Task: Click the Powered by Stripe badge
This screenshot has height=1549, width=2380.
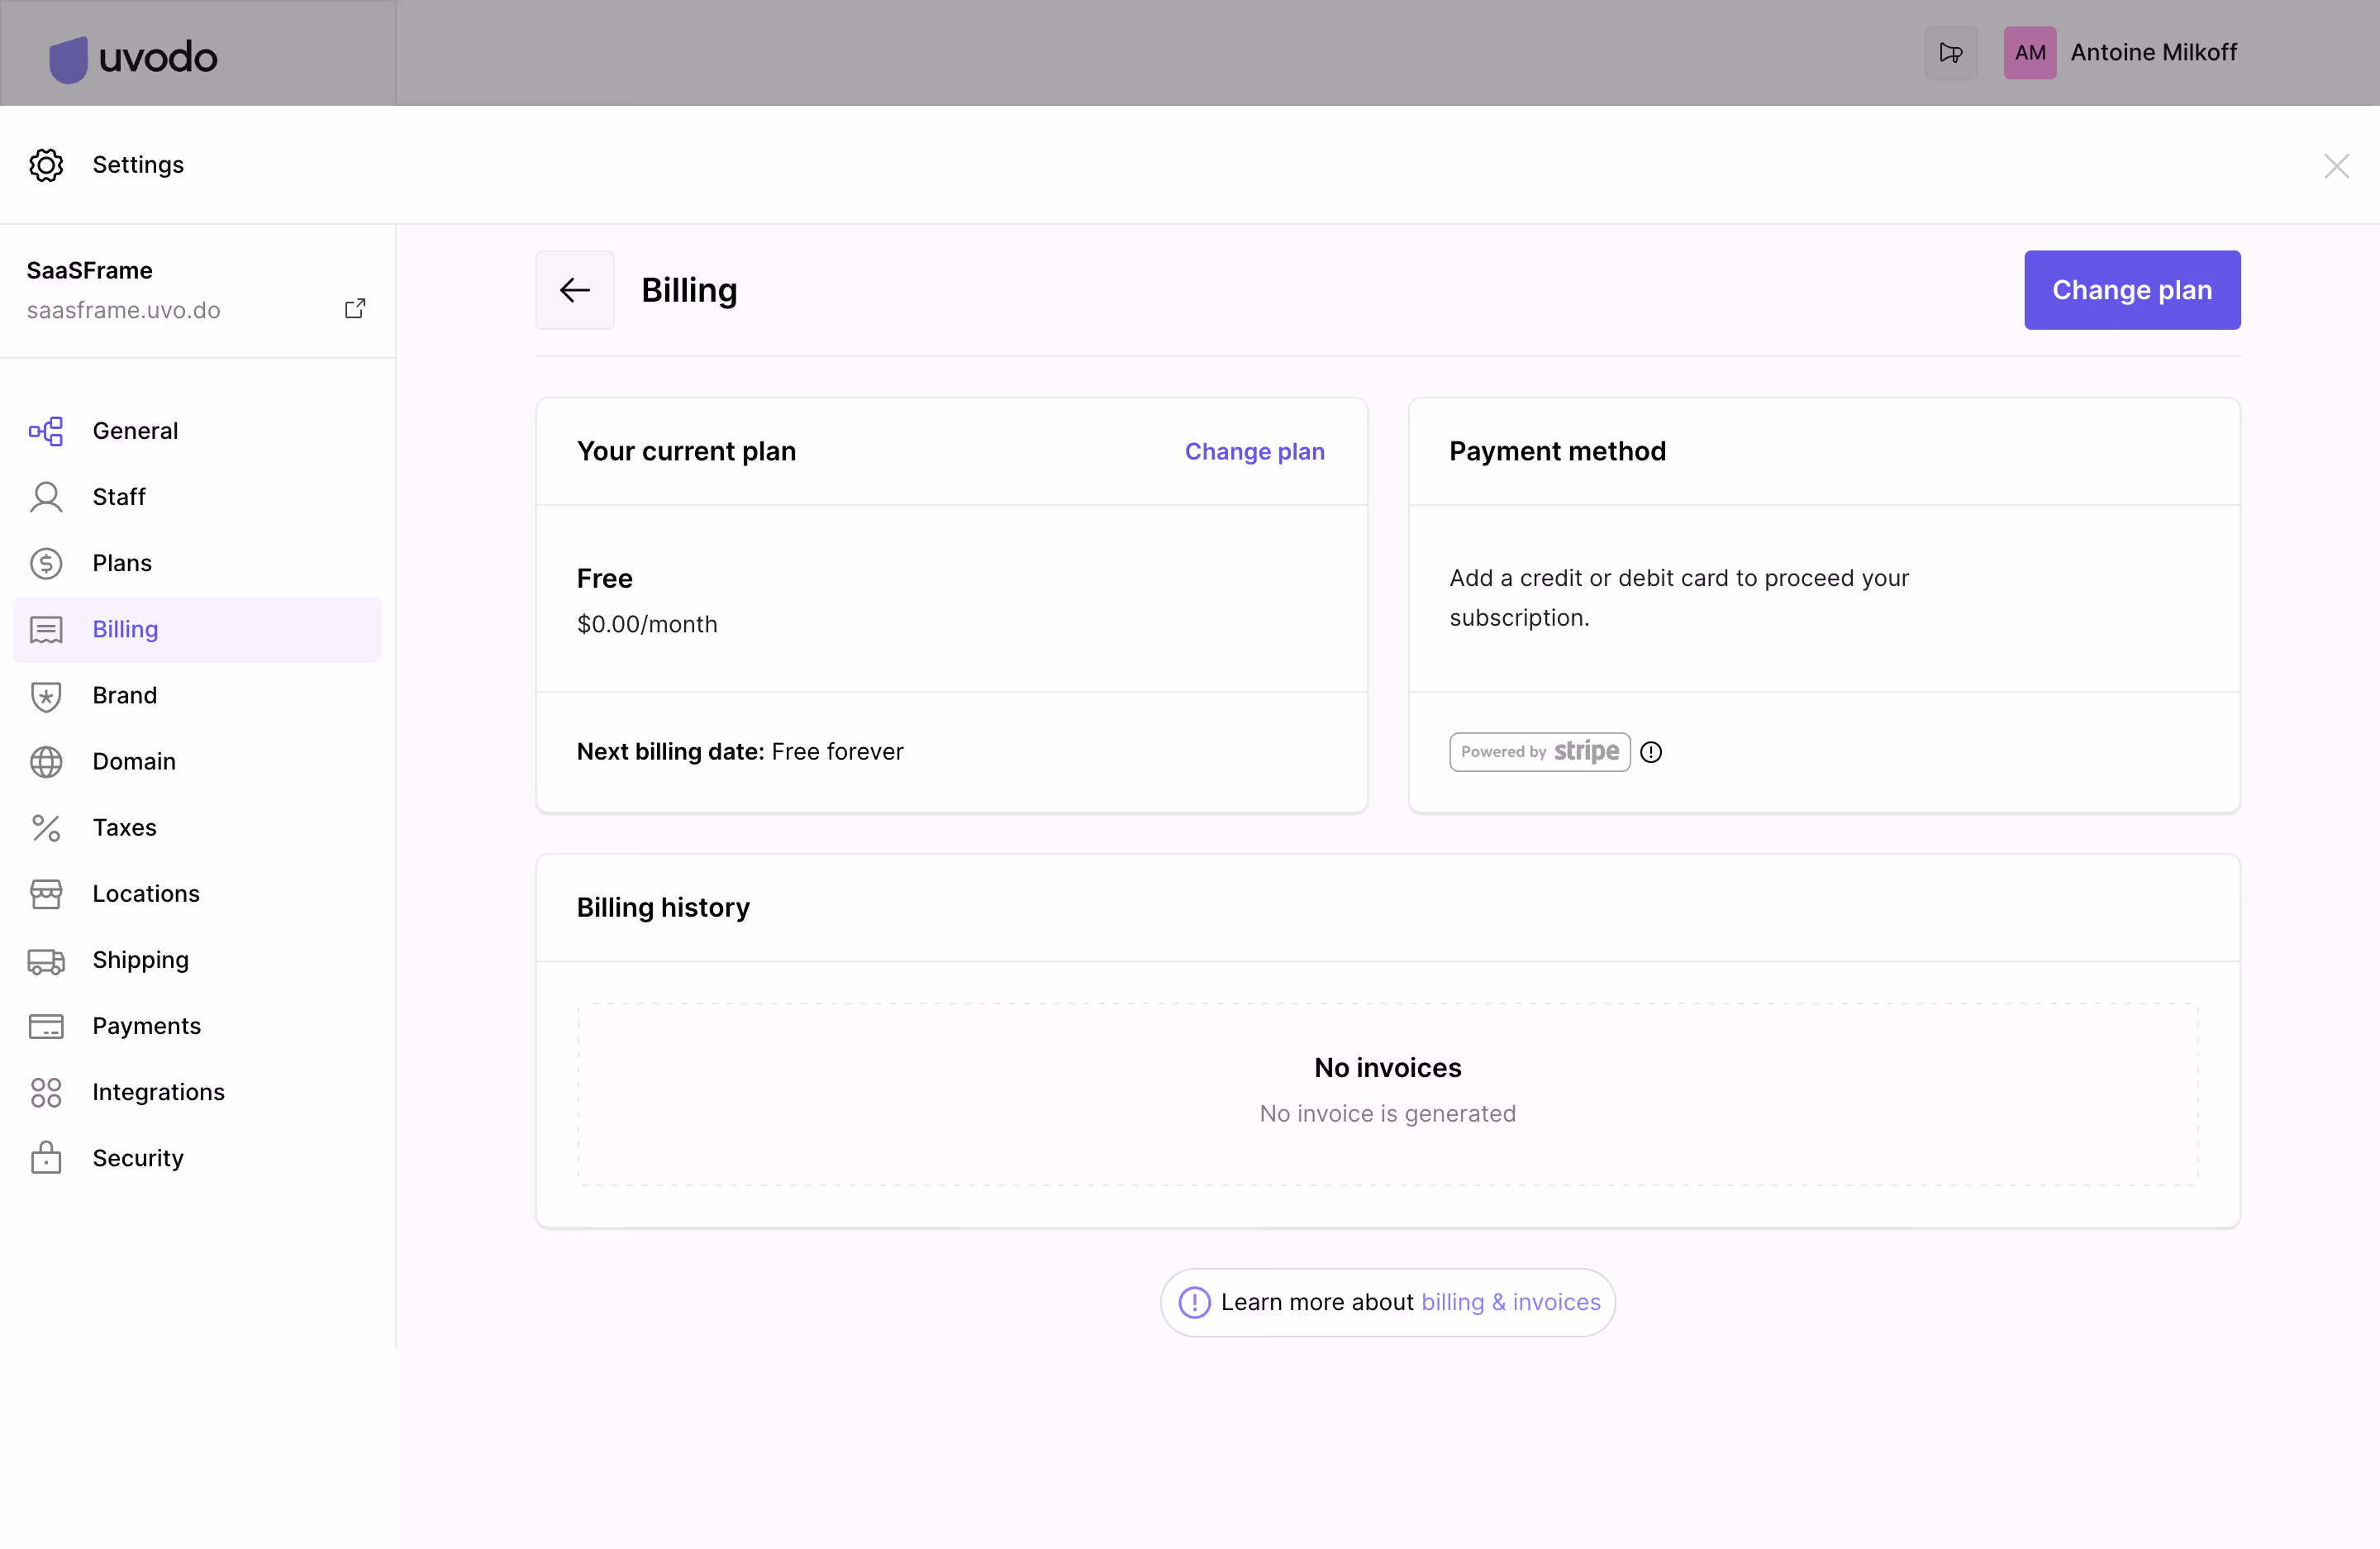Action: tap(1540, 752)
